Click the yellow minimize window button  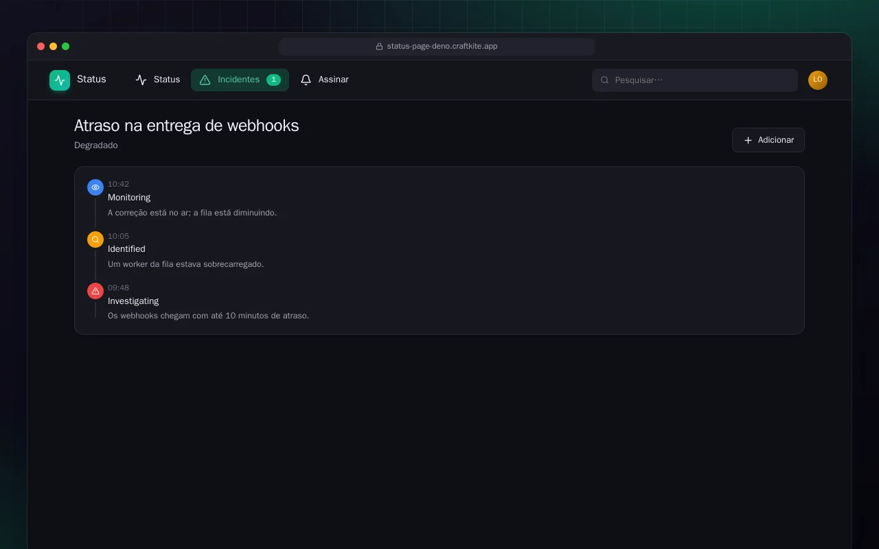pyautogui.click(x=53, y=47)
